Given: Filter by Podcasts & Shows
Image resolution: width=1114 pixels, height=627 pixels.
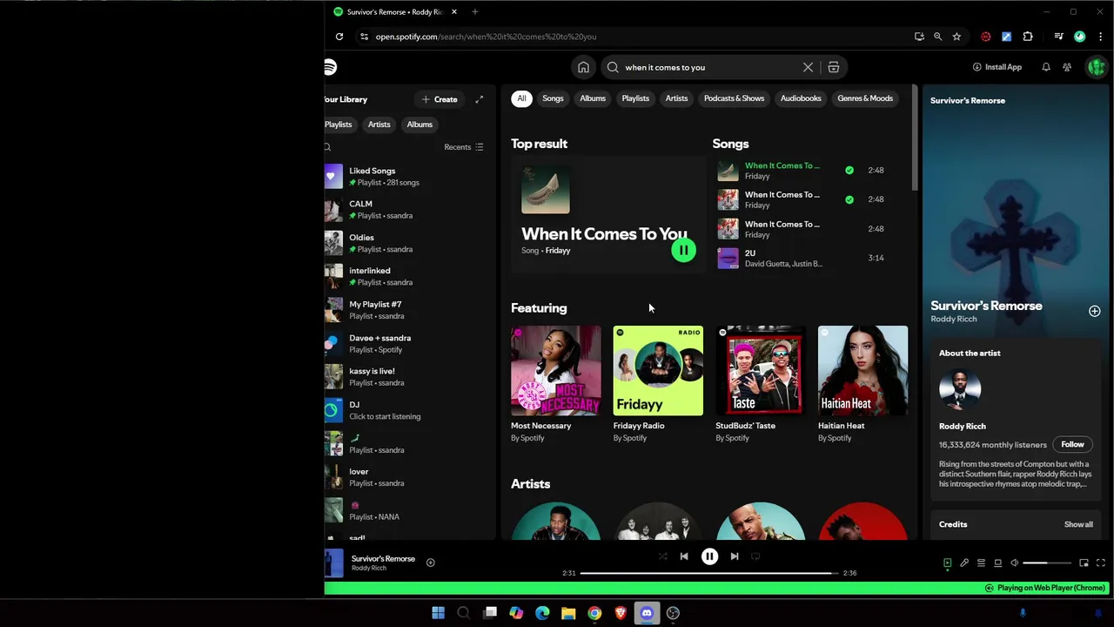Looking at the screenshot, I should tap(734, 98).
